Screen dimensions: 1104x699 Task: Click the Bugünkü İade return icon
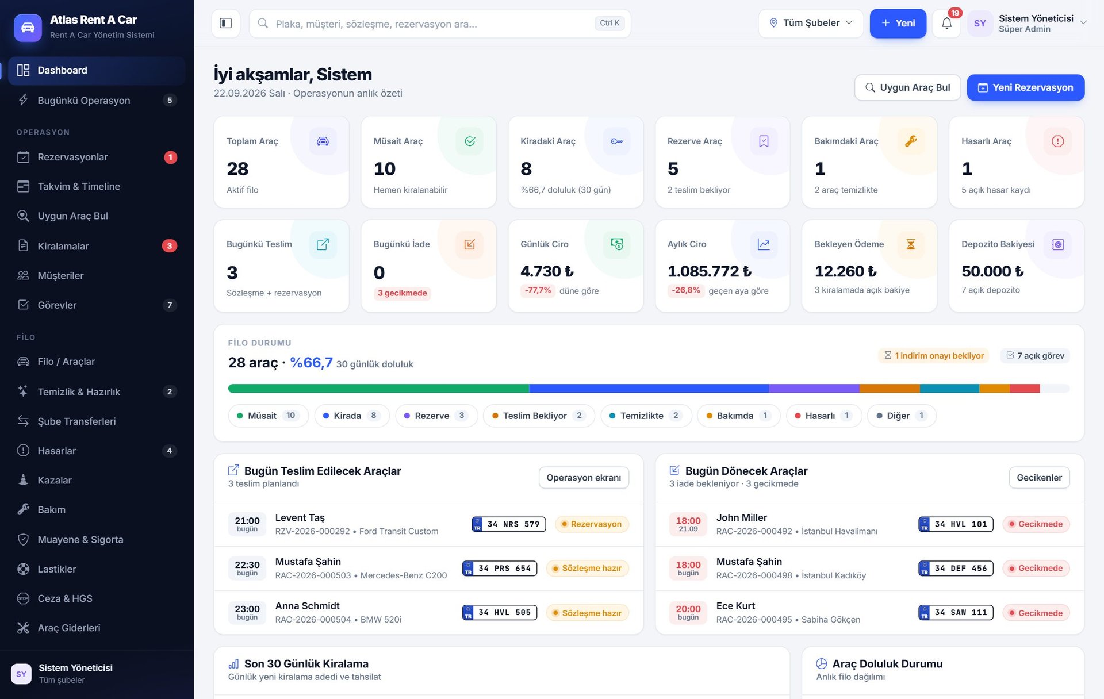[470, 244]
